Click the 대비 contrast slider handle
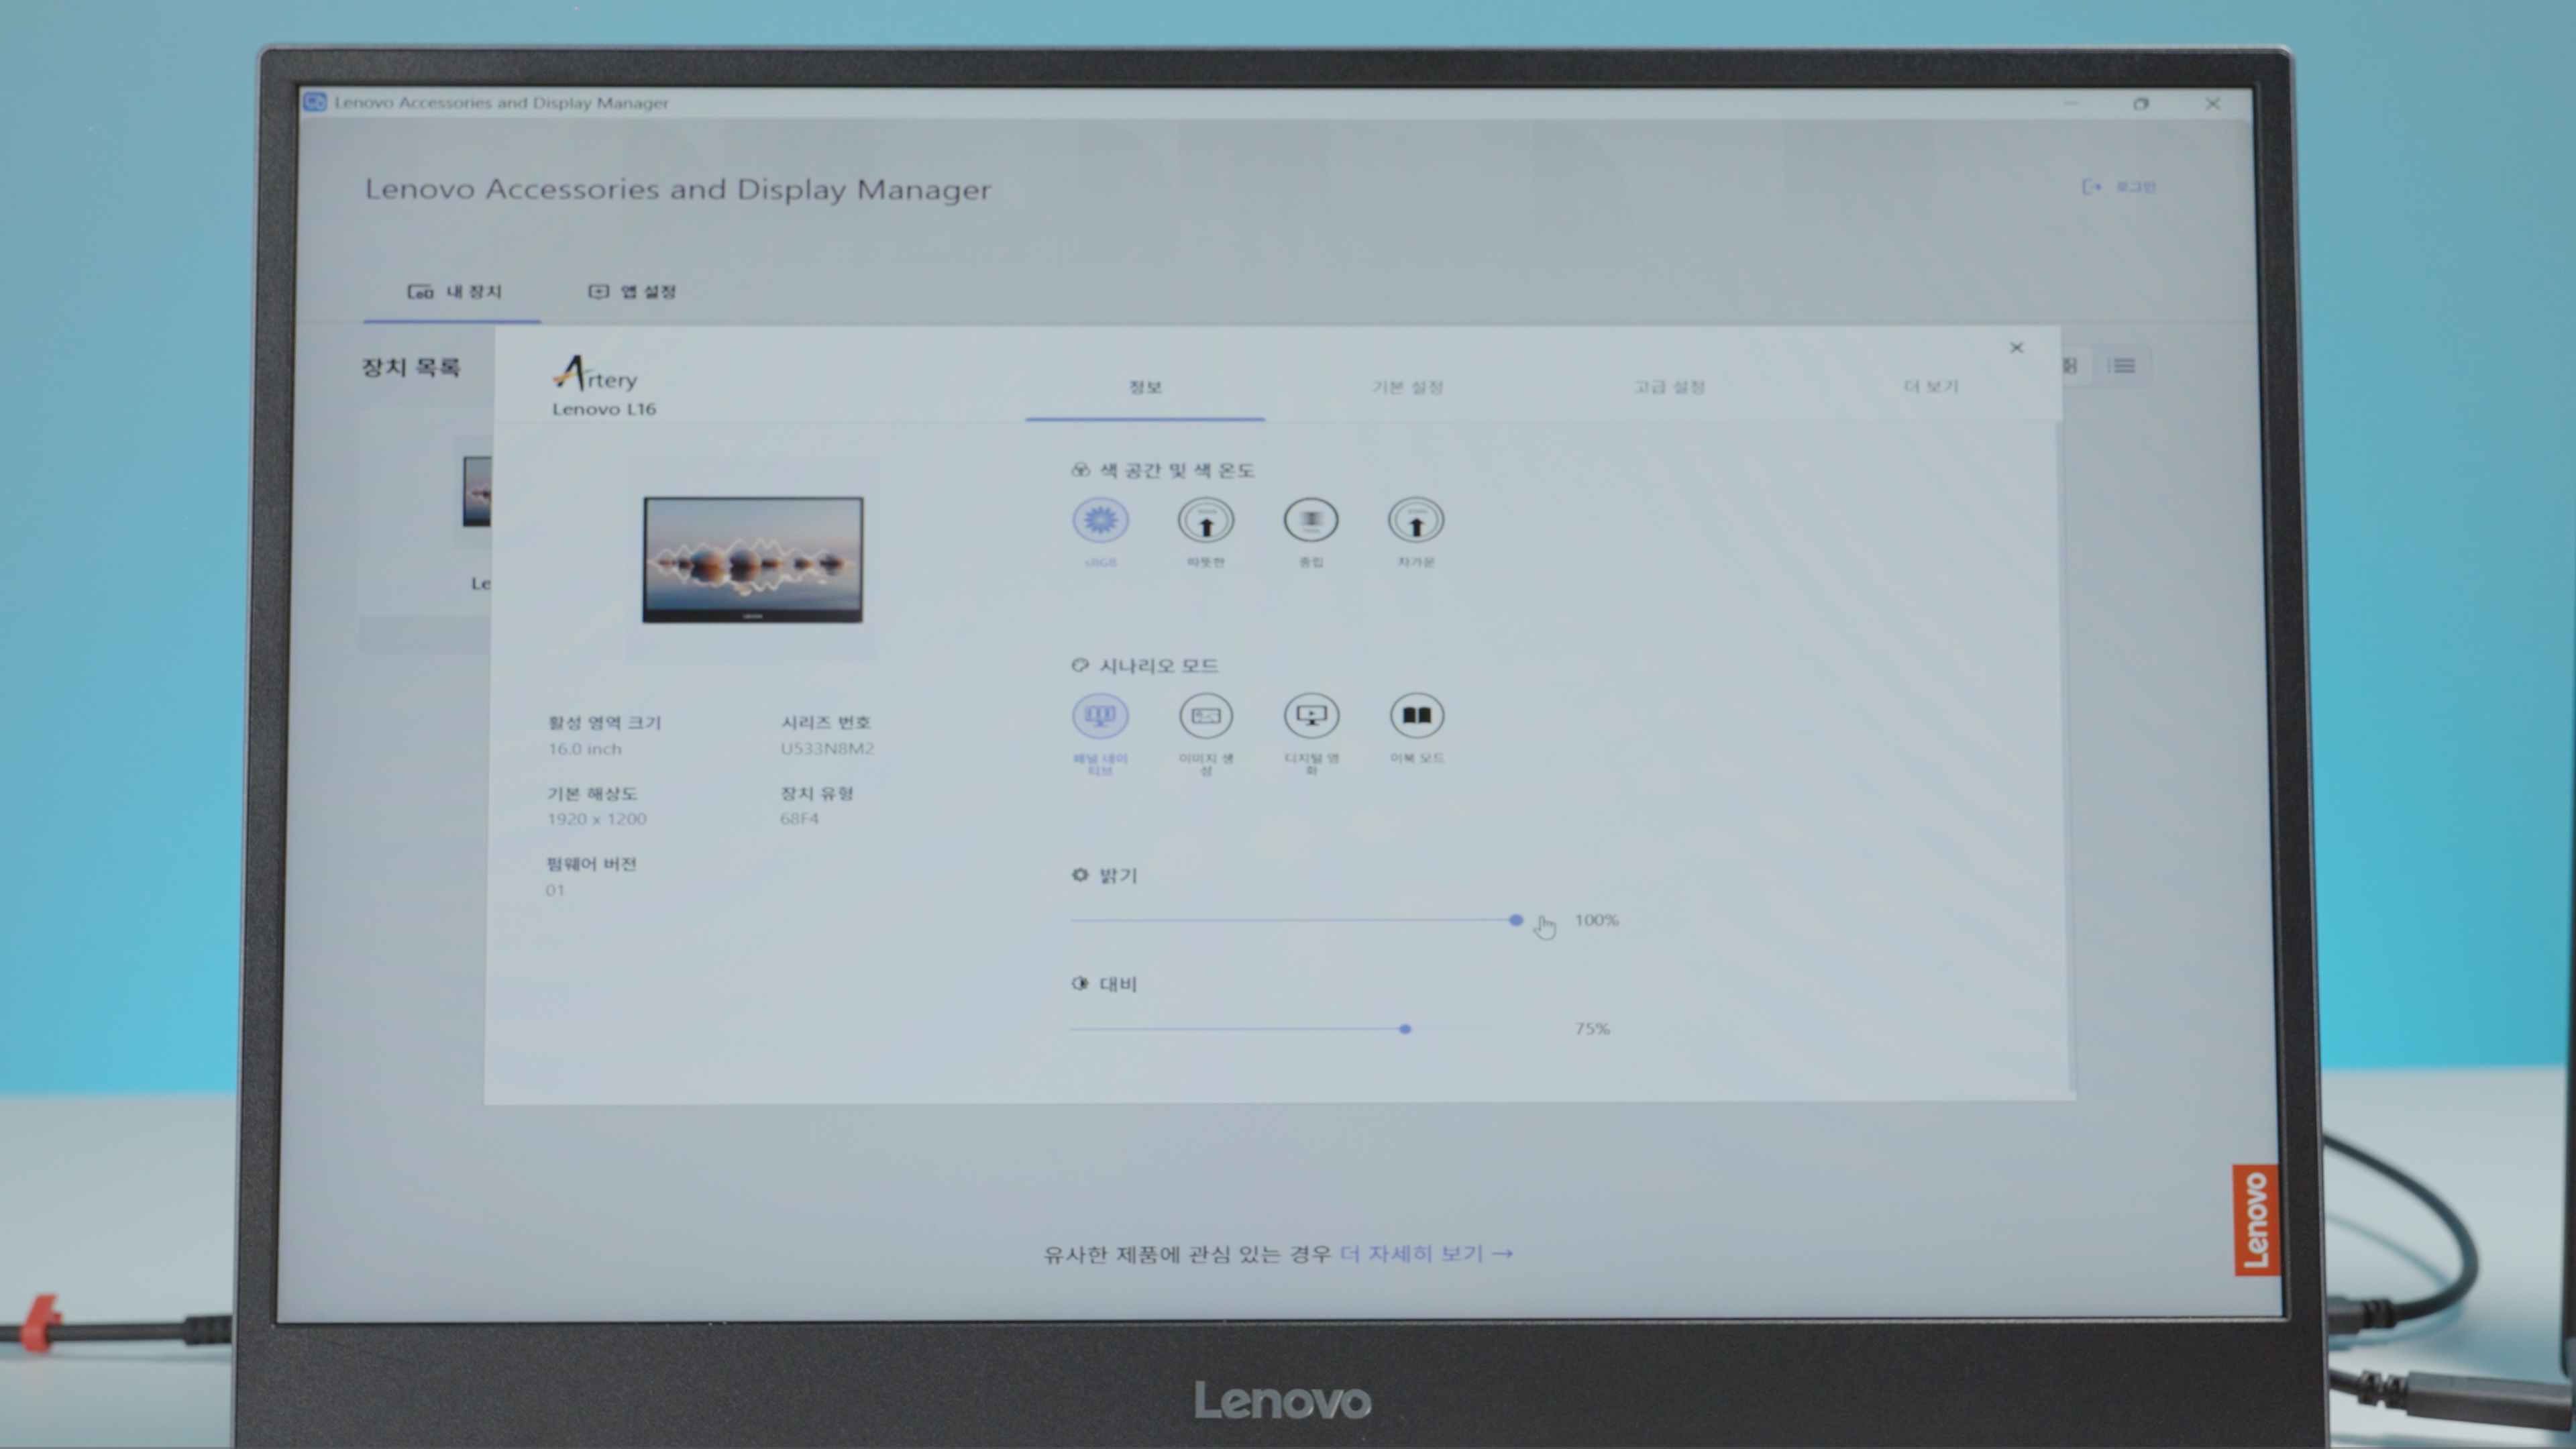Viewport: 2576px width, 1449px height. pyautogui.click(x=1405, y=1029)
